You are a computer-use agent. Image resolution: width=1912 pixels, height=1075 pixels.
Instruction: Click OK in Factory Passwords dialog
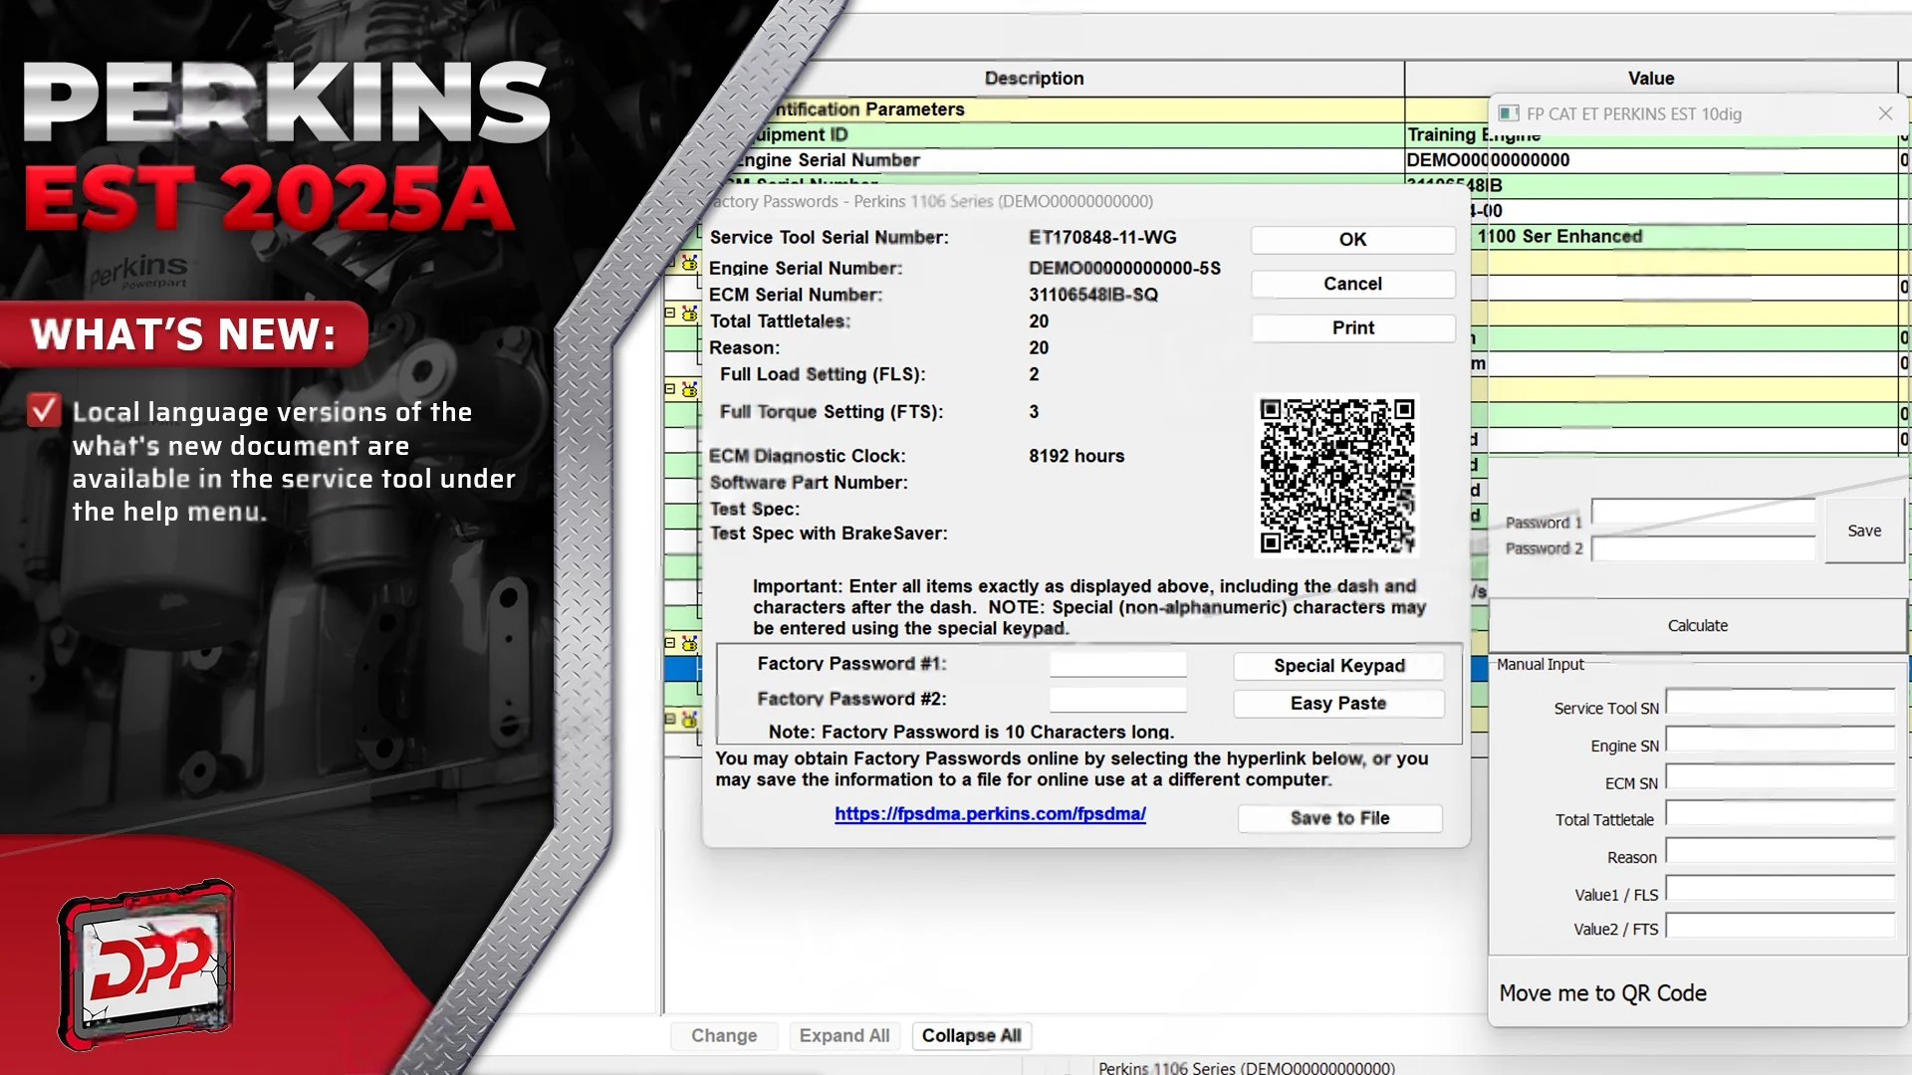[1352, 239]
